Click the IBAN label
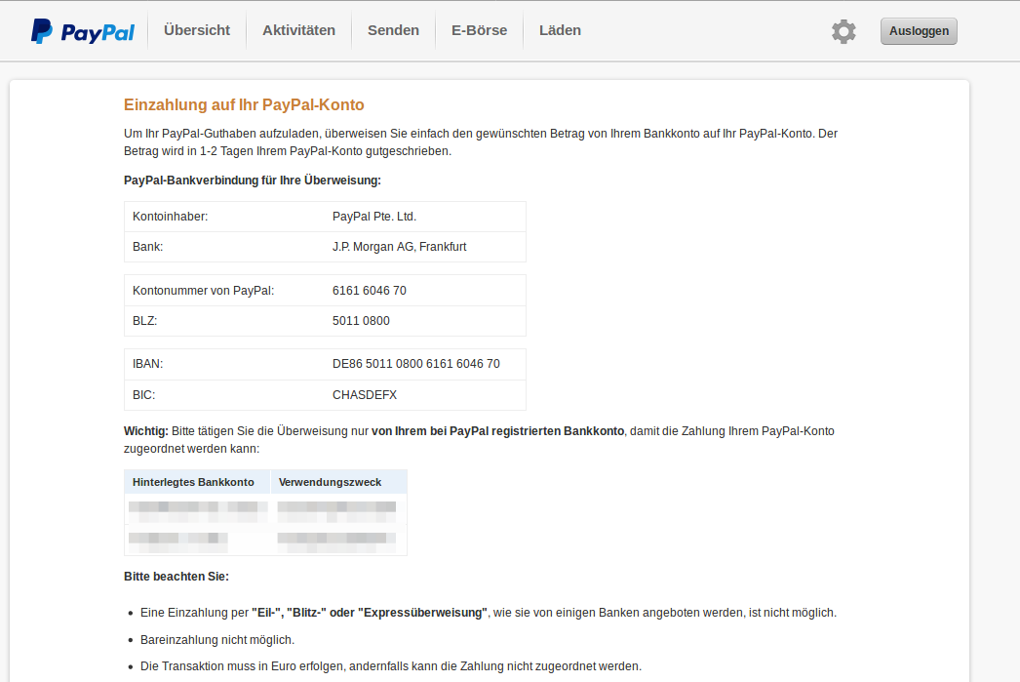This screenshot has height=682, width=1020. (147, 364)
